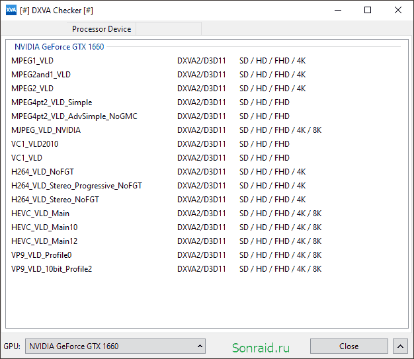Click the up-arrow expander button beside Close
The width and height of the screenshot is (414, 359).
(x=400, y=346)
